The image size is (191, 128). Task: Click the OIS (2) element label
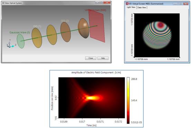click(65, 21)
